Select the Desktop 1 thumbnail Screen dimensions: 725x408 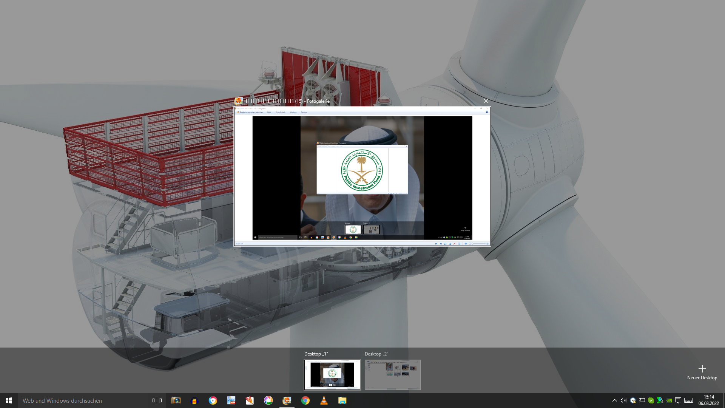[x=332, y=374]
